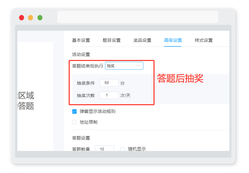This screenshot has width=249, height=173.
Task: Open the 样式设置 tab
Action: click(204, 40)
